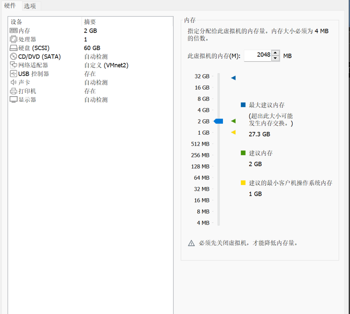Select the Network Adapter (网络适配器) icon
Image resolution: width=350 pixels, height=314 pixels.
13,65
